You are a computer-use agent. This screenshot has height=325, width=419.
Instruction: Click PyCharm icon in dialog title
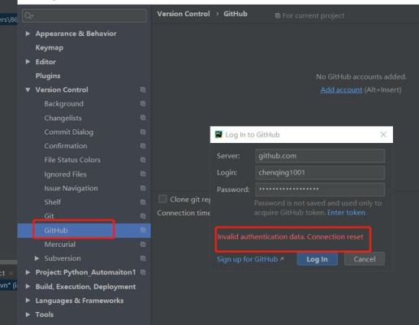tap(218, 134)
